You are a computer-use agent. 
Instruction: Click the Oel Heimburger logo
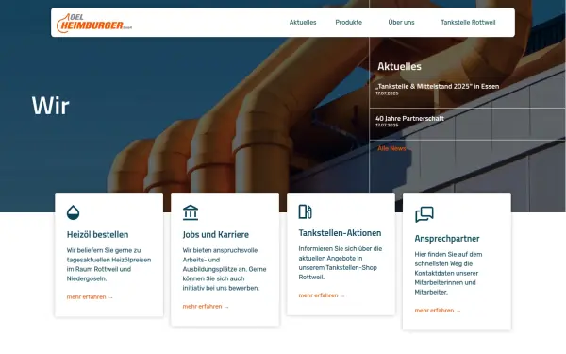coord(94,23)
